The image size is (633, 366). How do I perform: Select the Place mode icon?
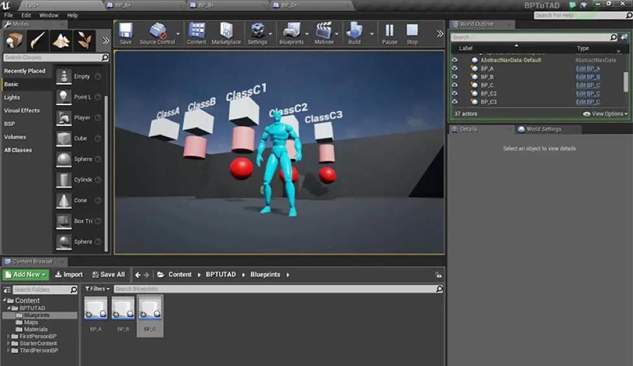point(14,40)
